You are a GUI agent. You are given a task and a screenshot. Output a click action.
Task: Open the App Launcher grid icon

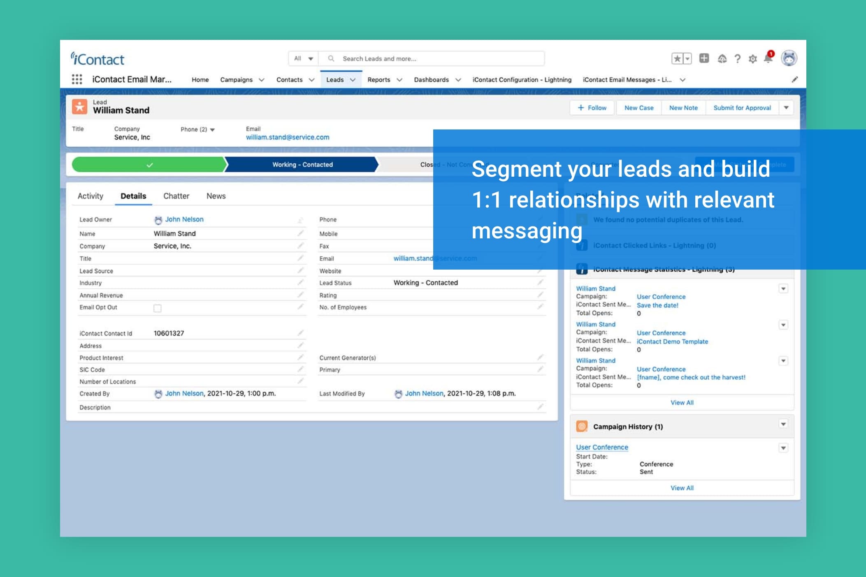click(x=77, y=79)
